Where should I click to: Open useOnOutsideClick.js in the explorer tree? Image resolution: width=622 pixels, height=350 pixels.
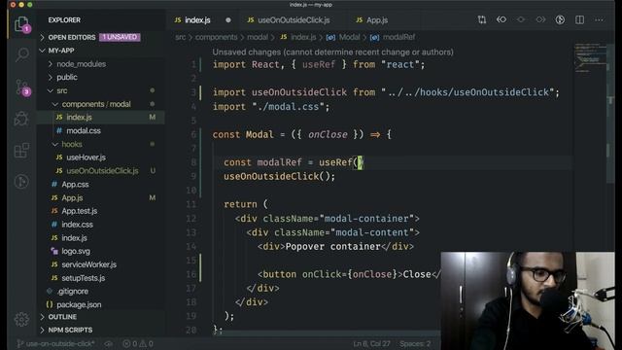102,171
